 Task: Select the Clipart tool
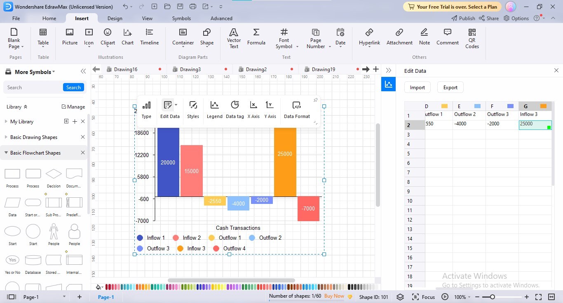107,37
